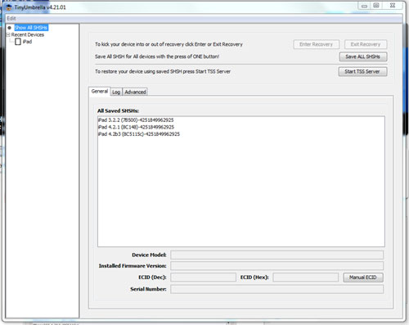This screenshot has height=325, width=409.
Task: Switch to the Log tab
Action: click(x=116, y=93)
